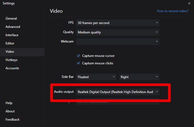This screenshot has height=127, width=194.
Task: Open the Editor settings page
Action: tap(10, 43)
